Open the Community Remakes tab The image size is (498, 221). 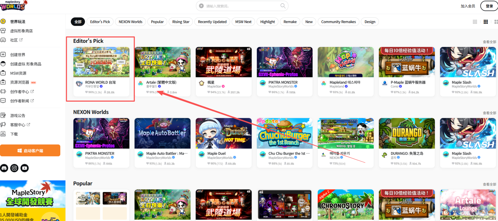tap(338, 22)
